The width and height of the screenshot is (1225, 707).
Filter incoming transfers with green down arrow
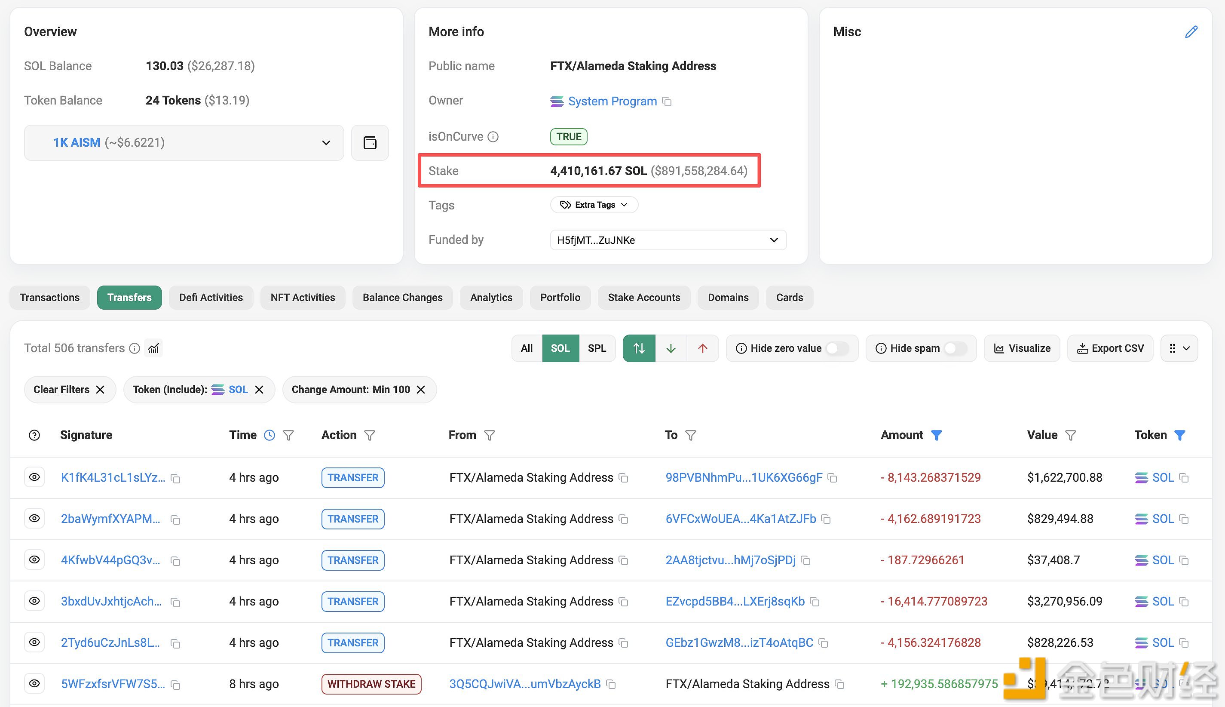[x=671, y=348]
